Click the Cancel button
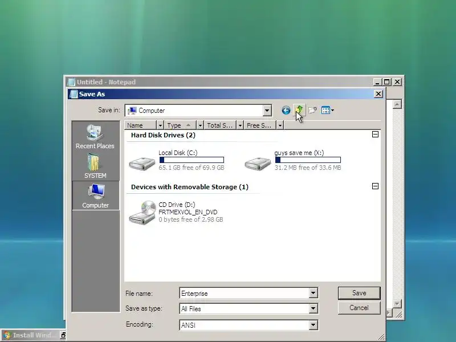 pyautogui.click(x=359, y=308)
